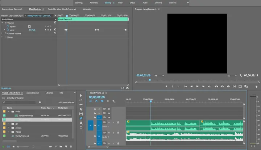
Task: Open the Graphics workspace
Action: (x=158, y=3)
